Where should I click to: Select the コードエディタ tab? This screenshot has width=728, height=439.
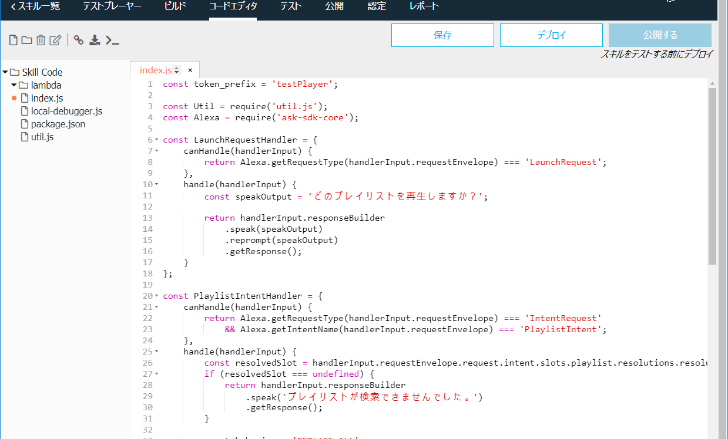point(233,6)
